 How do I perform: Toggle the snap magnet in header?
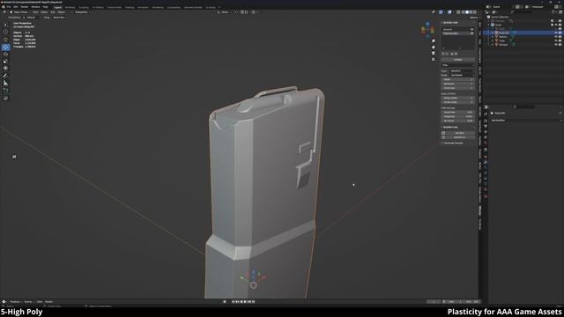point(242,12)
